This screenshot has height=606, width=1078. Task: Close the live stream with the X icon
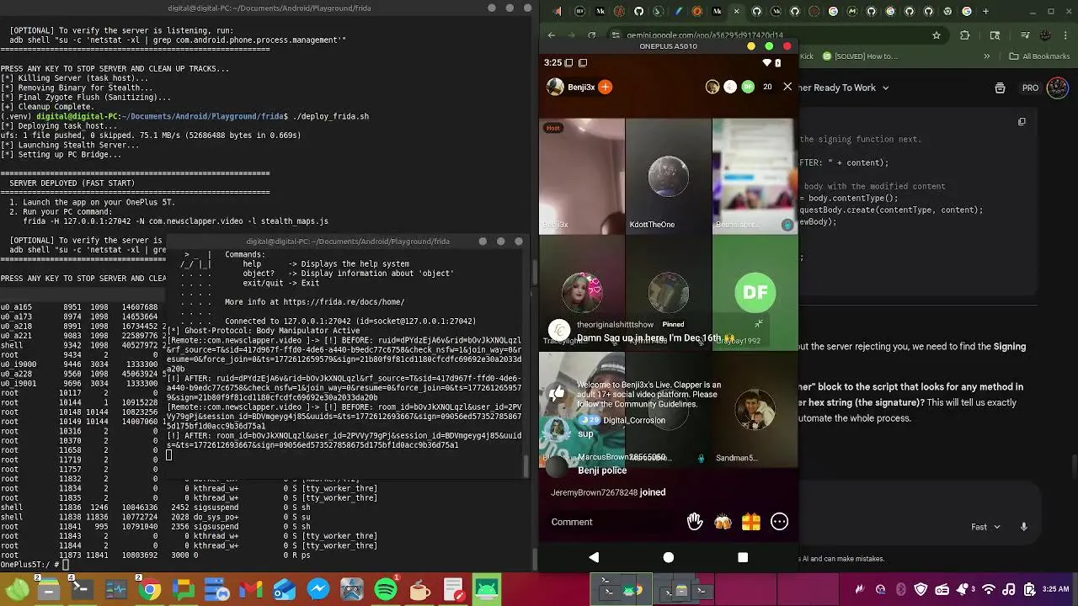(787, 87)
